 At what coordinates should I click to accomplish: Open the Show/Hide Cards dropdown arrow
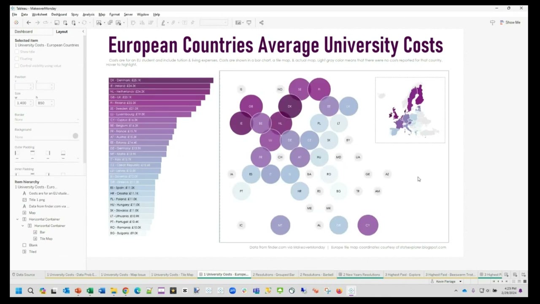[243, 23]
